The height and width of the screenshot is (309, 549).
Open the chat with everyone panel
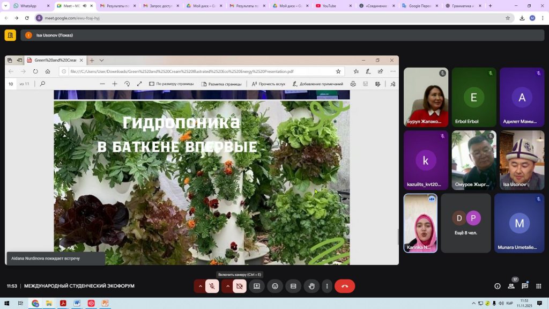click(525, 286)
